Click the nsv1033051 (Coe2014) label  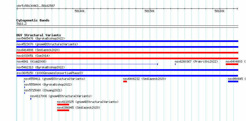click(x=33, y=56)
